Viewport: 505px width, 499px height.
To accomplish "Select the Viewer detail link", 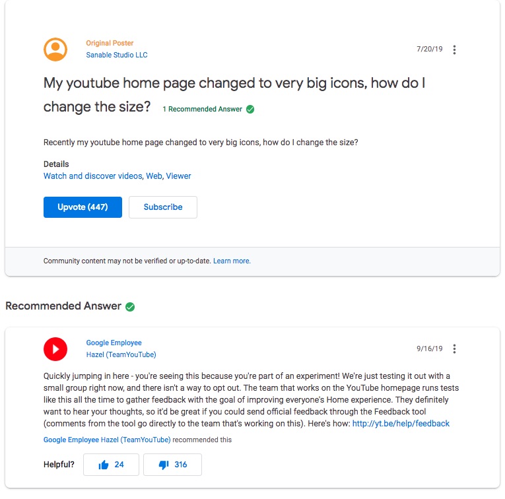I will pyautogui.click(x=178, y=176).
